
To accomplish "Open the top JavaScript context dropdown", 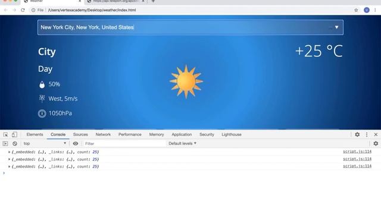I will (45, 144).
